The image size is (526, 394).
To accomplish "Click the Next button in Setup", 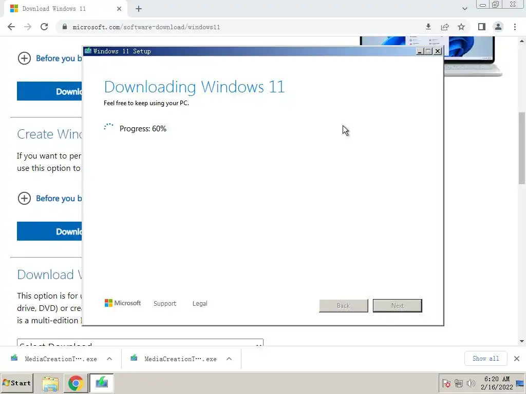I will (x=398, y=306).
